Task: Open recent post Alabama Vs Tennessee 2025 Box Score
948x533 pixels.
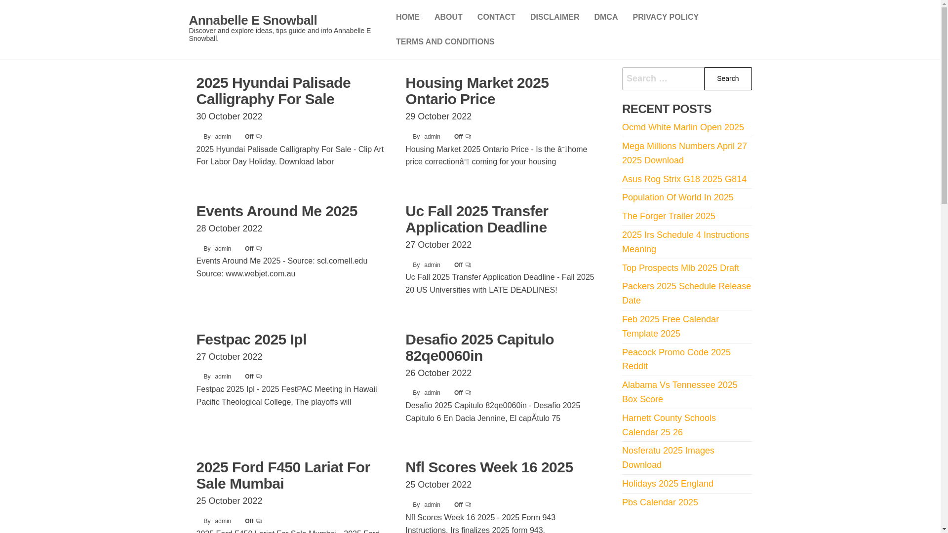Action: [x=680, y=392]
